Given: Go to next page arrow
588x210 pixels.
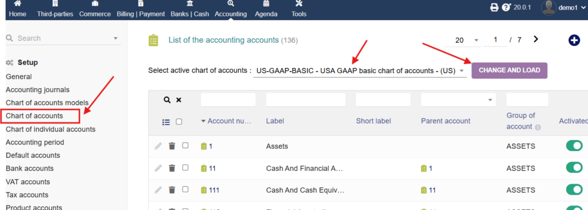Looking at the screenshot, I should (x=536, y=39).
